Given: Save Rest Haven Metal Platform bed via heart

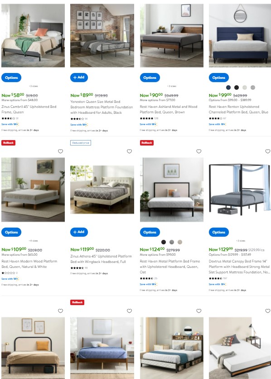Looking at the screenshot, I should point(199,151).
